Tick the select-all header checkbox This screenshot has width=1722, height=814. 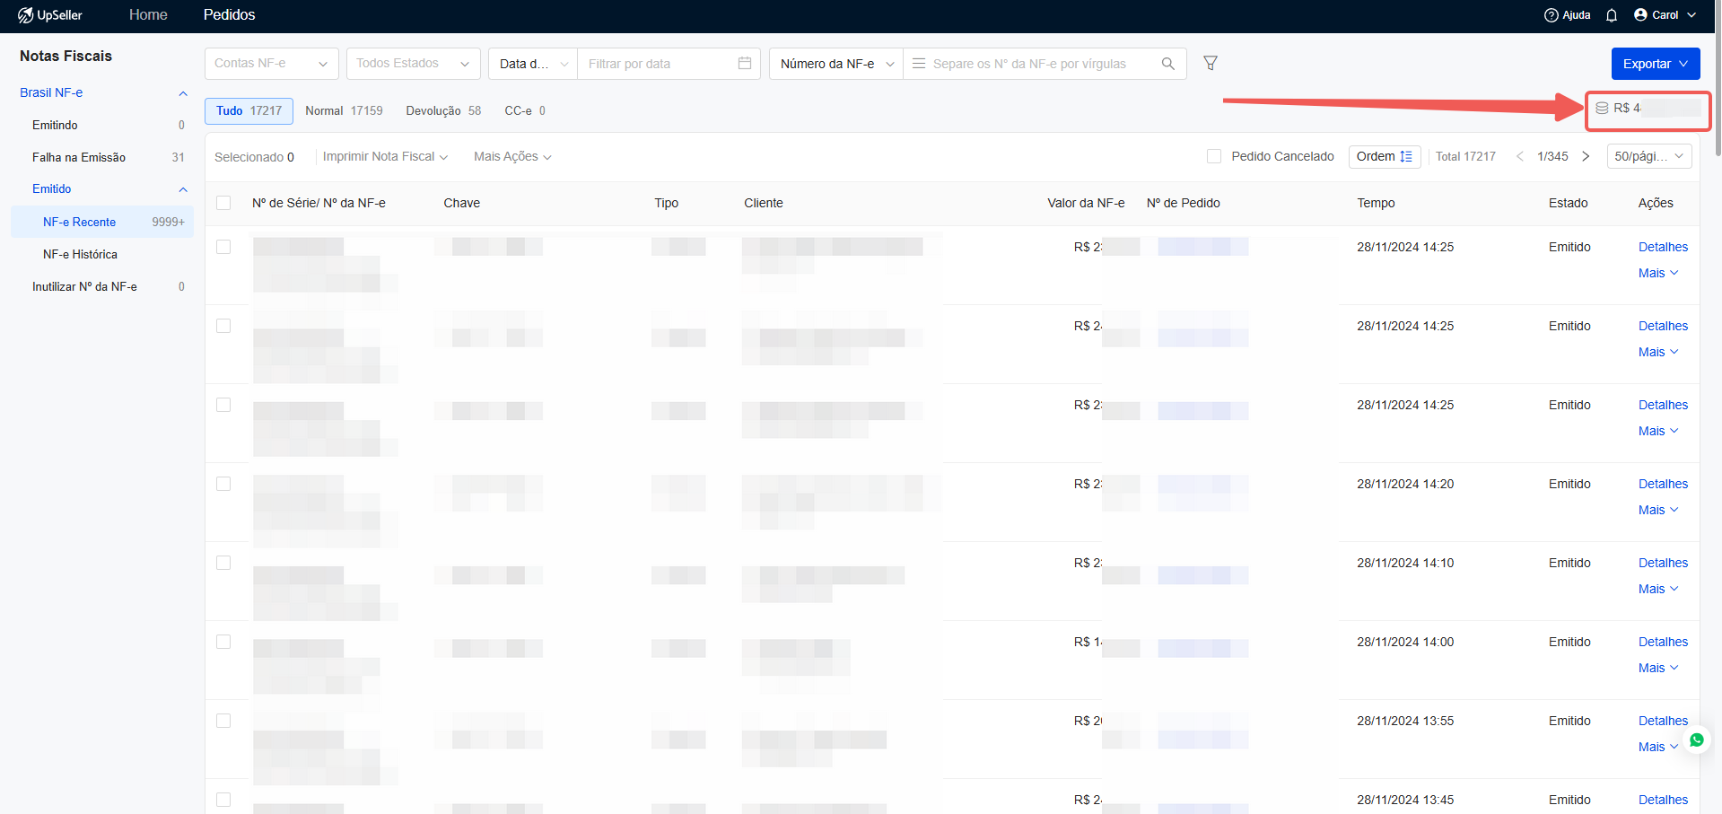coord(223,203)
